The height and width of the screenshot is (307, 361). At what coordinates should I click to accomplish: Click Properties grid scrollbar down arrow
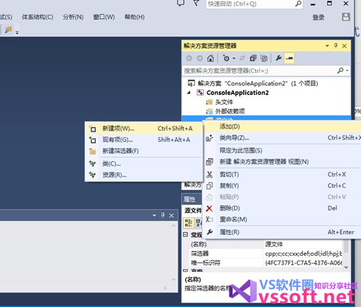346,267
